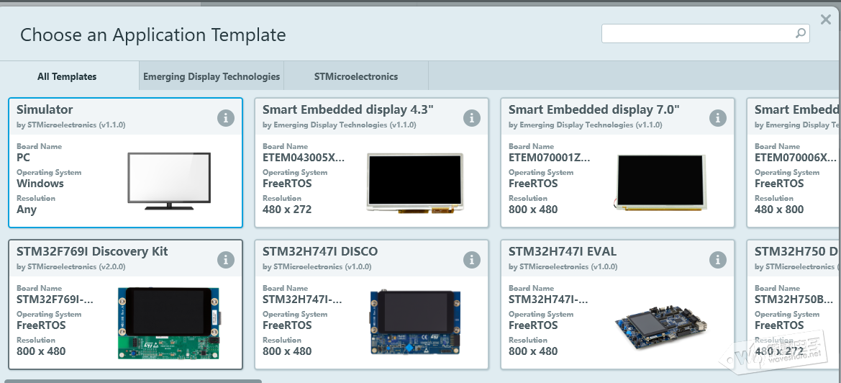Click board name ETEM070001Z...

[x=549, y=158]
